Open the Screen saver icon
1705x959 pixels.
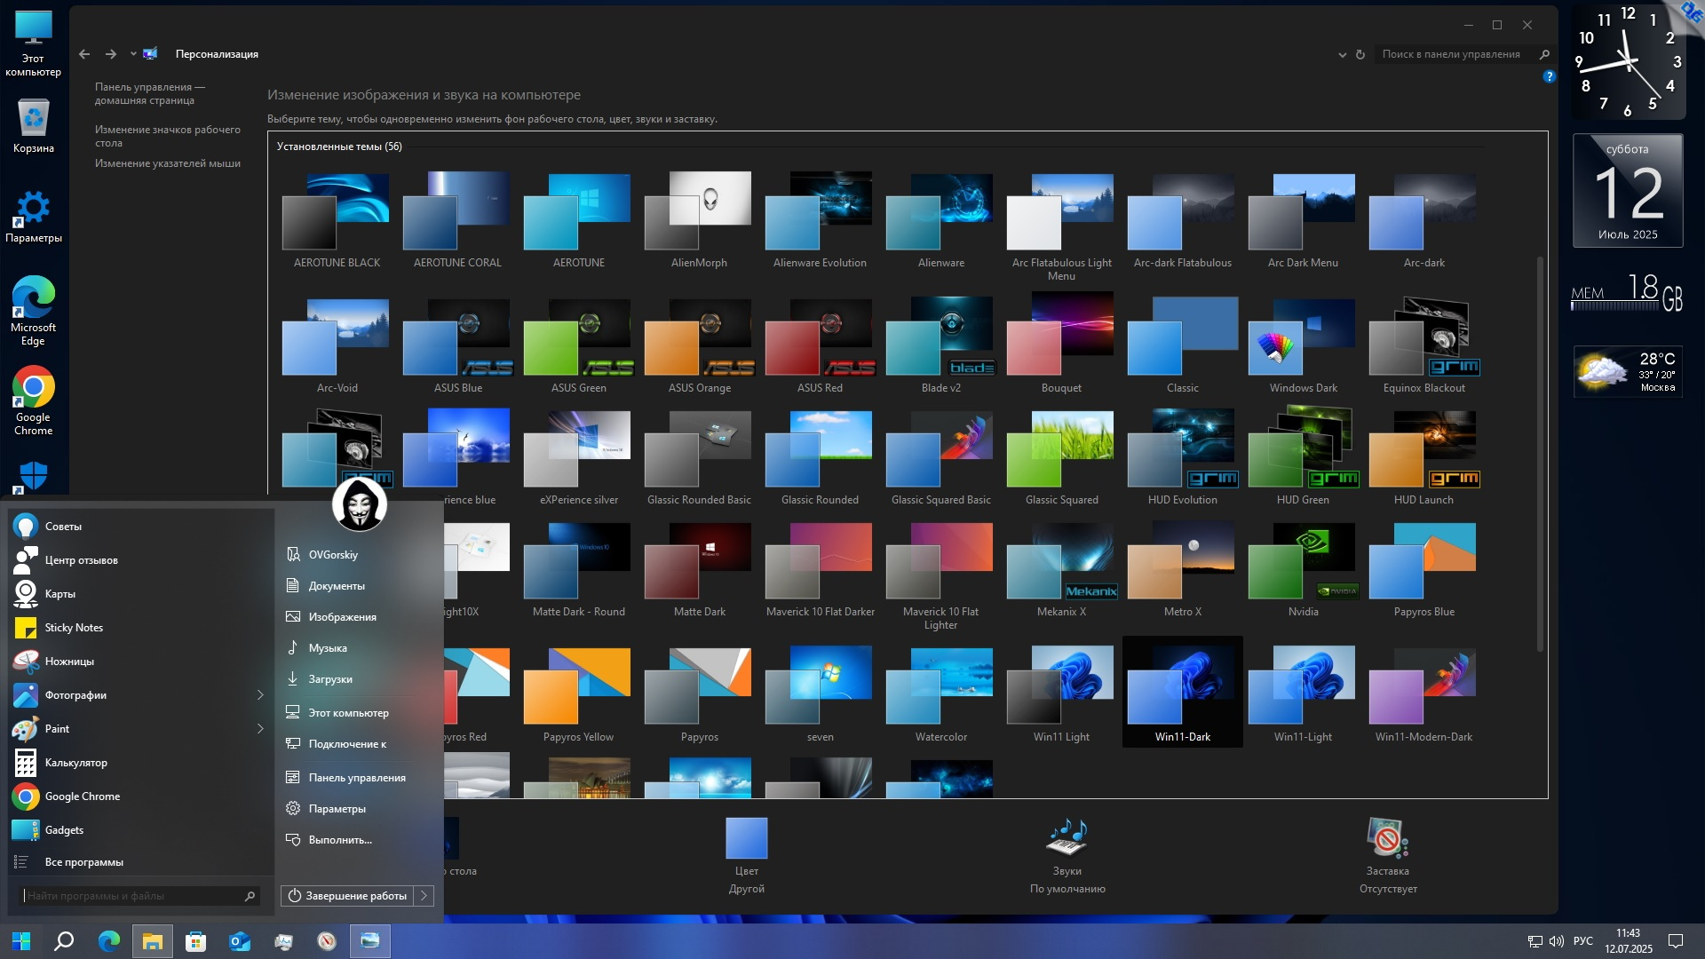click(1387, 837)
